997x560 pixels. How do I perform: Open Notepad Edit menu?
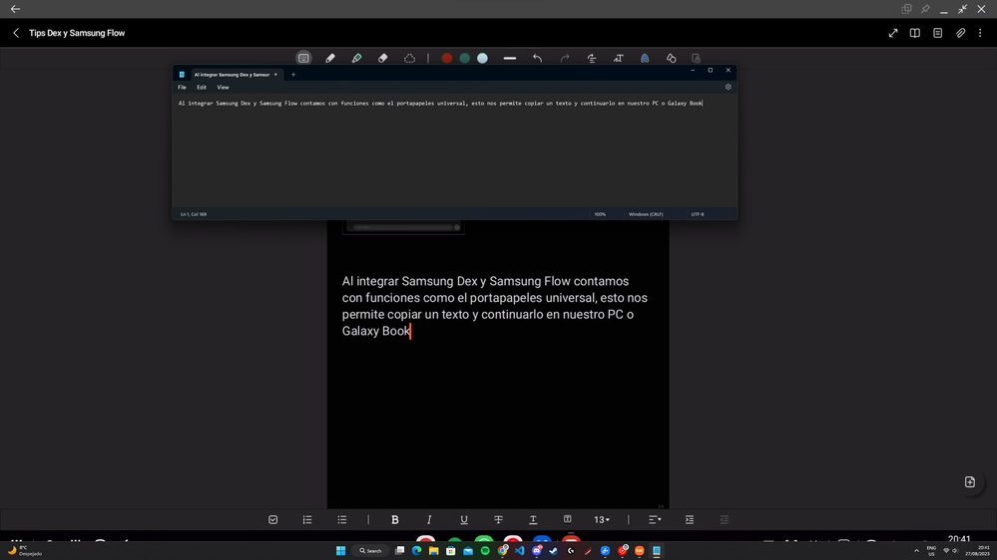202,87
